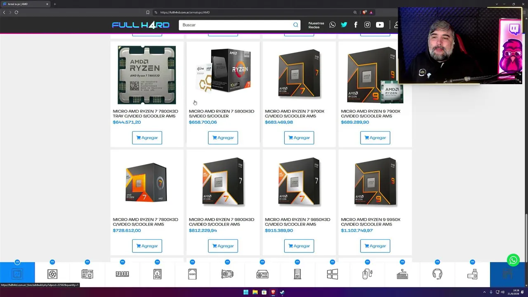
Task: Open the WhatsApp social link in header
Action: [x=332, y=25]
